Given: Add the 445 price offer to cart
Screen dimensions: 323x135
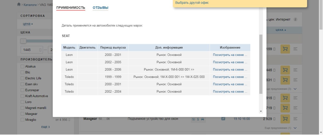Looking at the screenshot, I should pos(285,70).
